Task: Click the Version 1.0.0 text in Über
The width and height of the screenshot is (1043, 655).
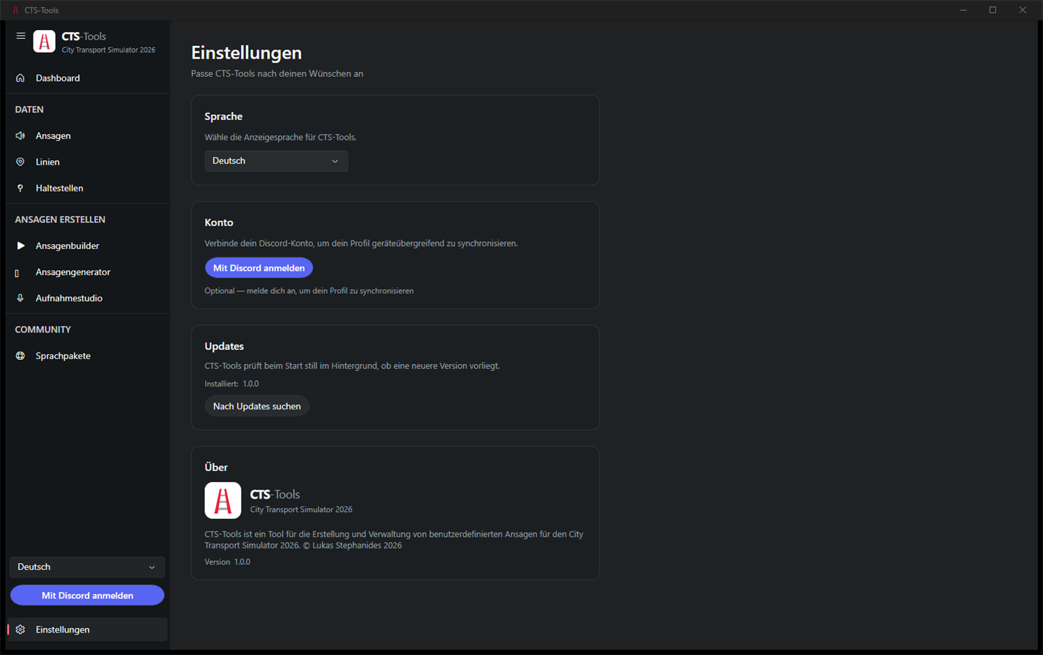Action: [227, 562]
